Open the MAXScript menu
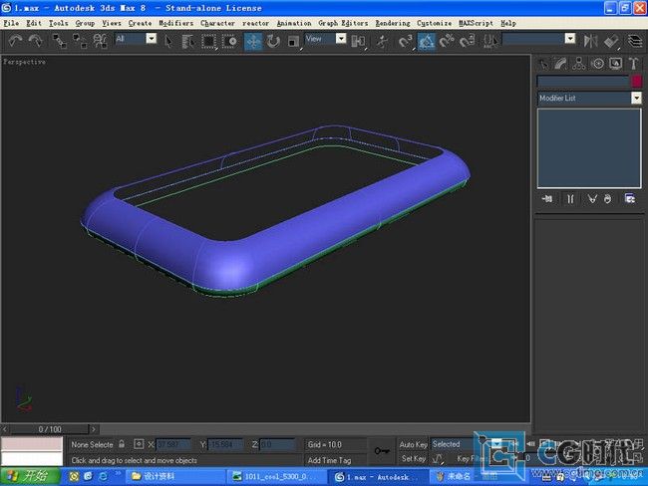Image resolution: width=648 pixels, height=486 pixels. click(476, 23)
